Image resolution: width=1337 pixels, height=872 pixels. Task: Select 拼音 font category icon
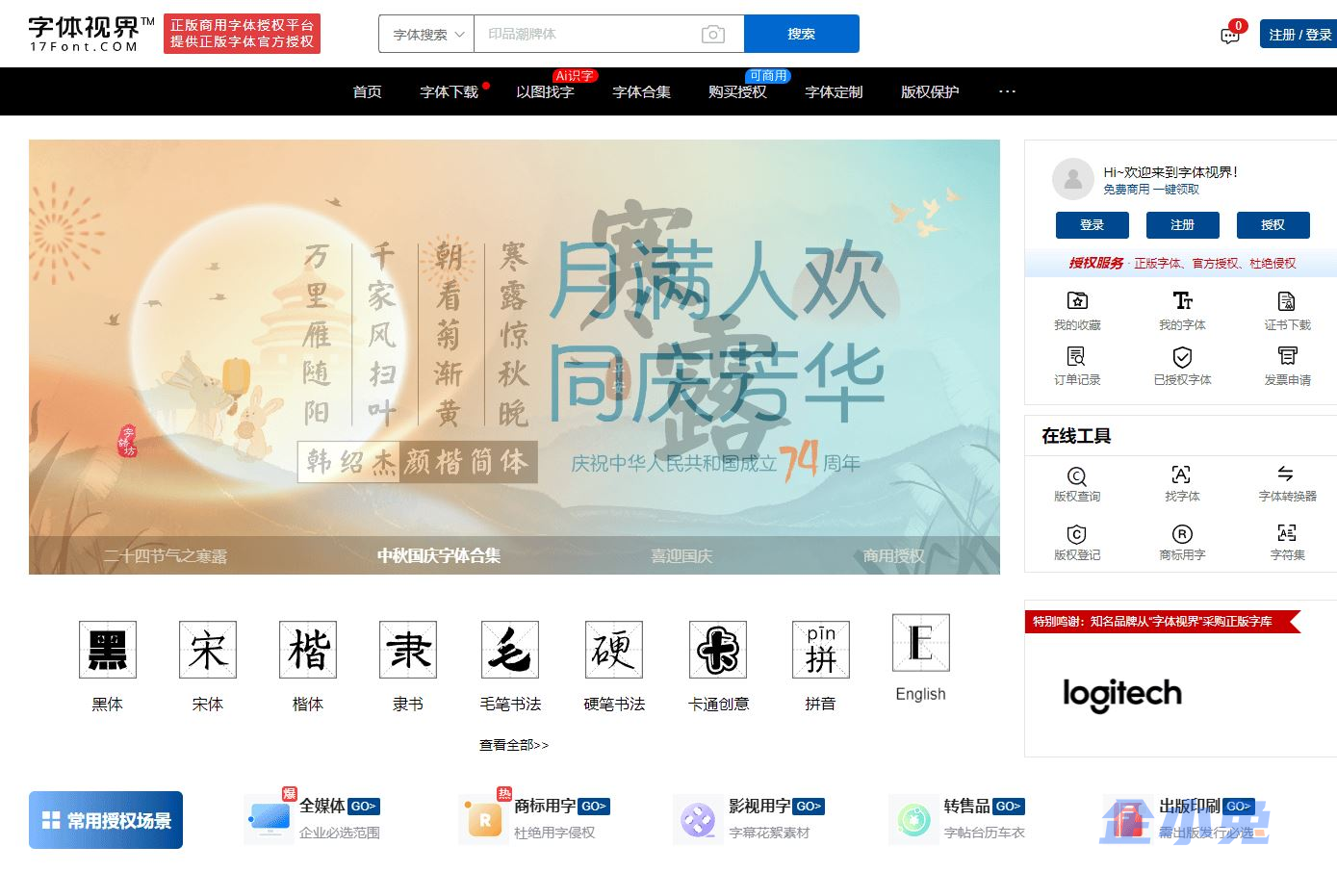click(x=821, y=650)
